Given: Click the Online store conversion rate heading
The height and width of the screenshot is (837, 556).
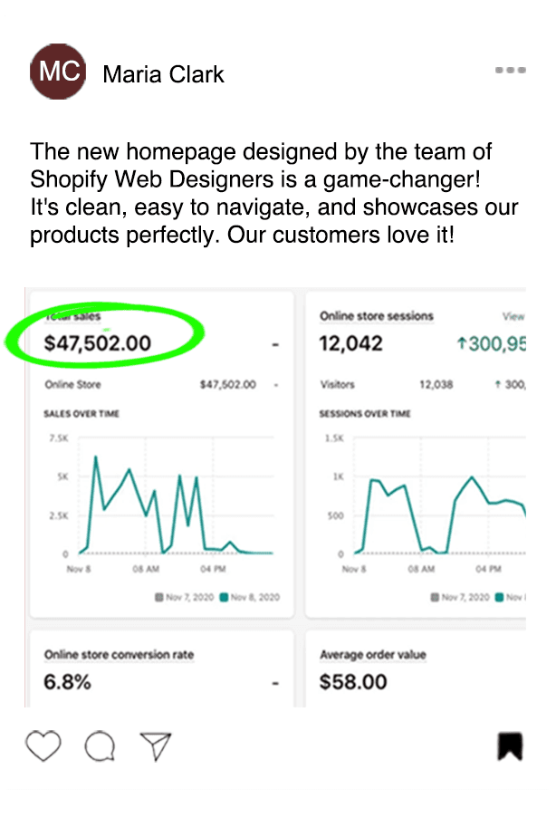Looking at the screenshot, I should point(119,654).
